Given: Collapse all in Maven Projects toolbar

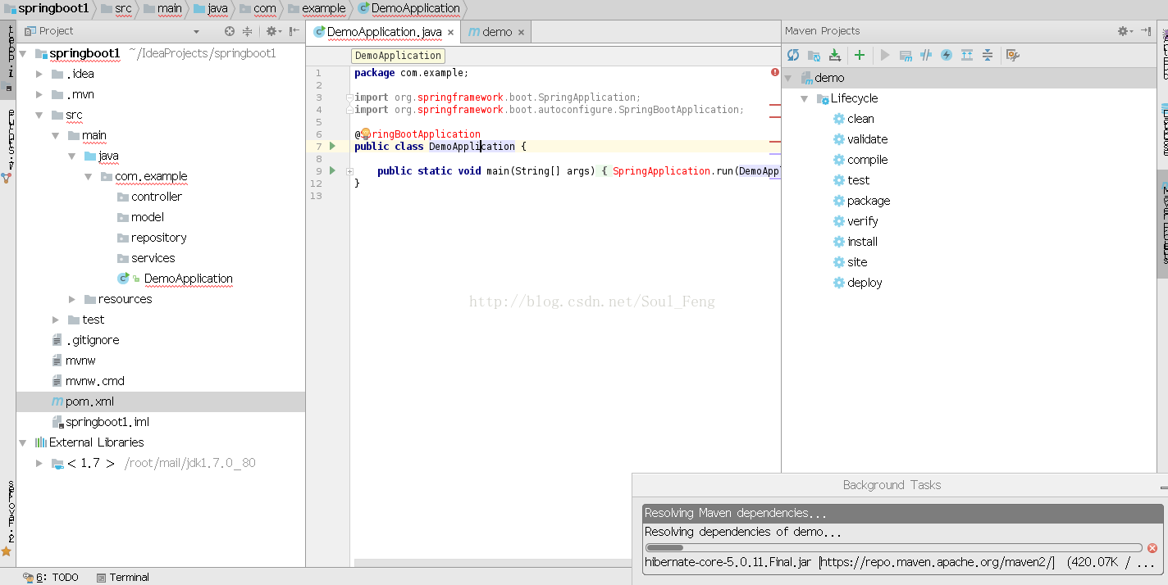Looking at the screenshot, I should click(x=988, y=55).
